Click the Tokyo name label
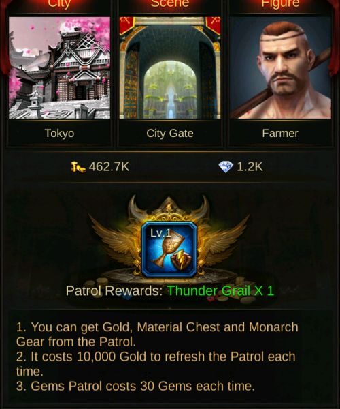Viewport: 340px width, 409px height. tap(59, 134)
